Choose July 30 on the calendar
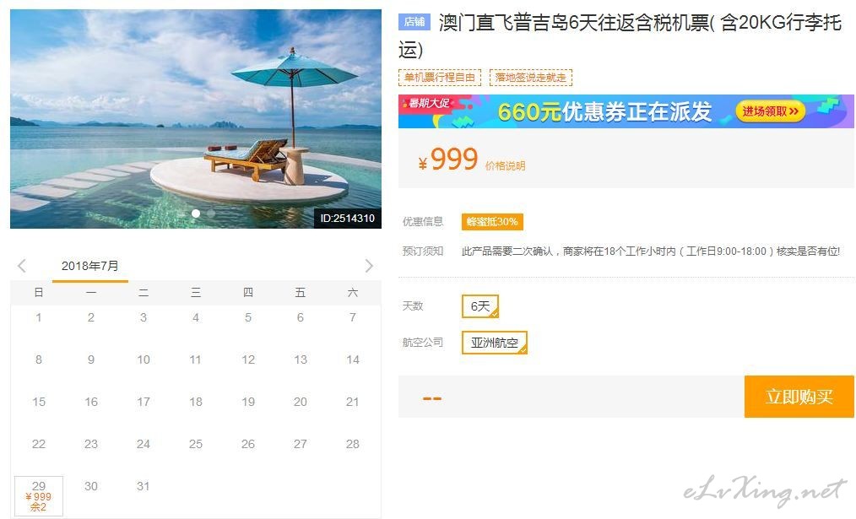This screenshot has height=519, width=856. (91, 486)
